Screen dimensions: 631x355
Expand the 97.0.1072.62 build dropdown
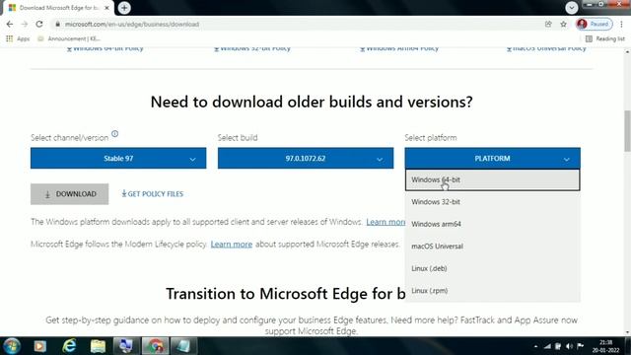(x=306, y=158)
